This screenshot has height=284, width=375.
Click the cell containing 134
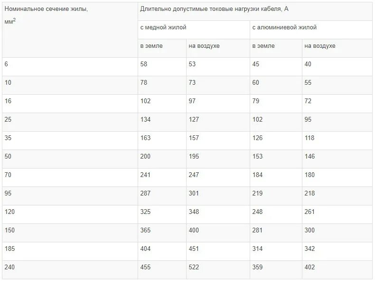162,122
